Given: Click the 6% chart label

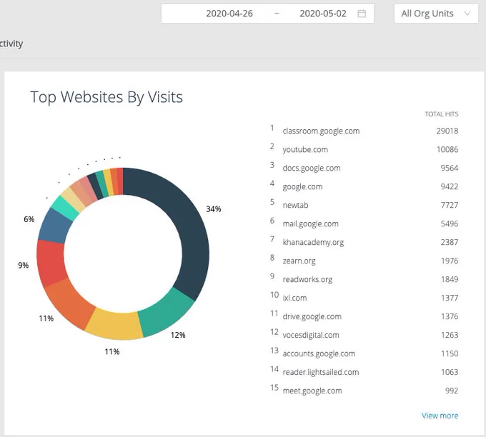Looking at the screenshot, I should pos(29,220).
